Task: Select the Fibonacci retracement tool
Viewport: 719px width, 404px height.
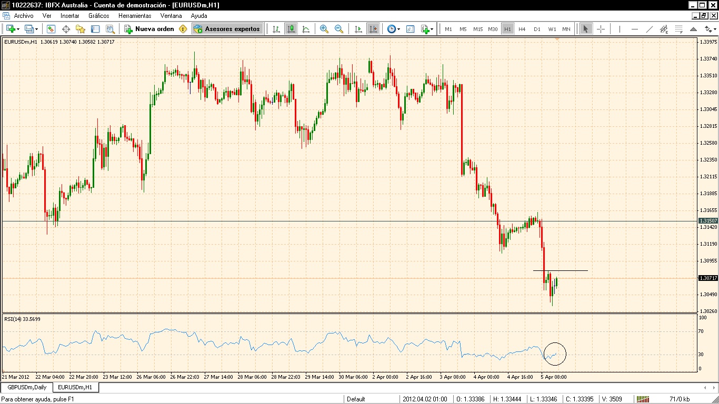Action: click(x=679, y=29)
